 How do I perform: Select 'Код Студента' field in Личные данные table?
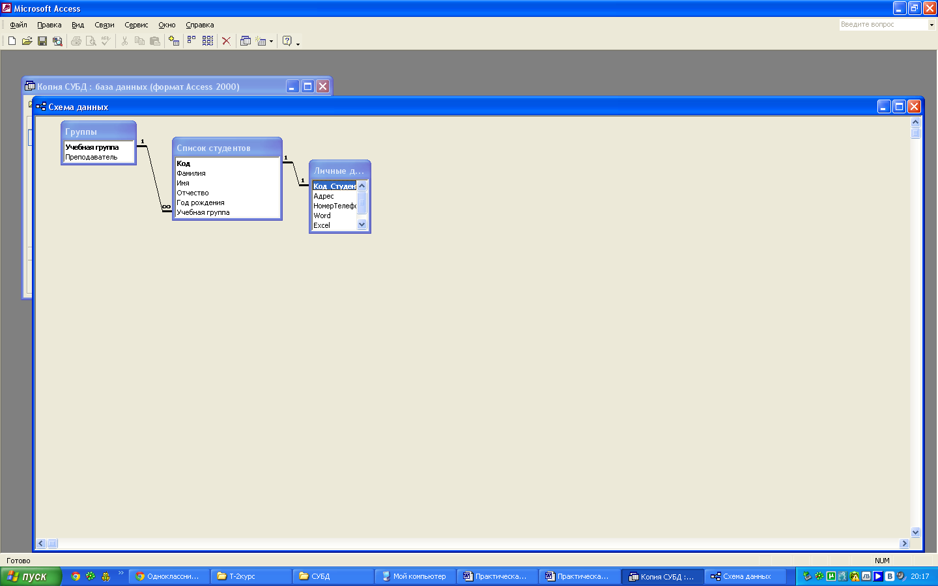tap(334, 186)
